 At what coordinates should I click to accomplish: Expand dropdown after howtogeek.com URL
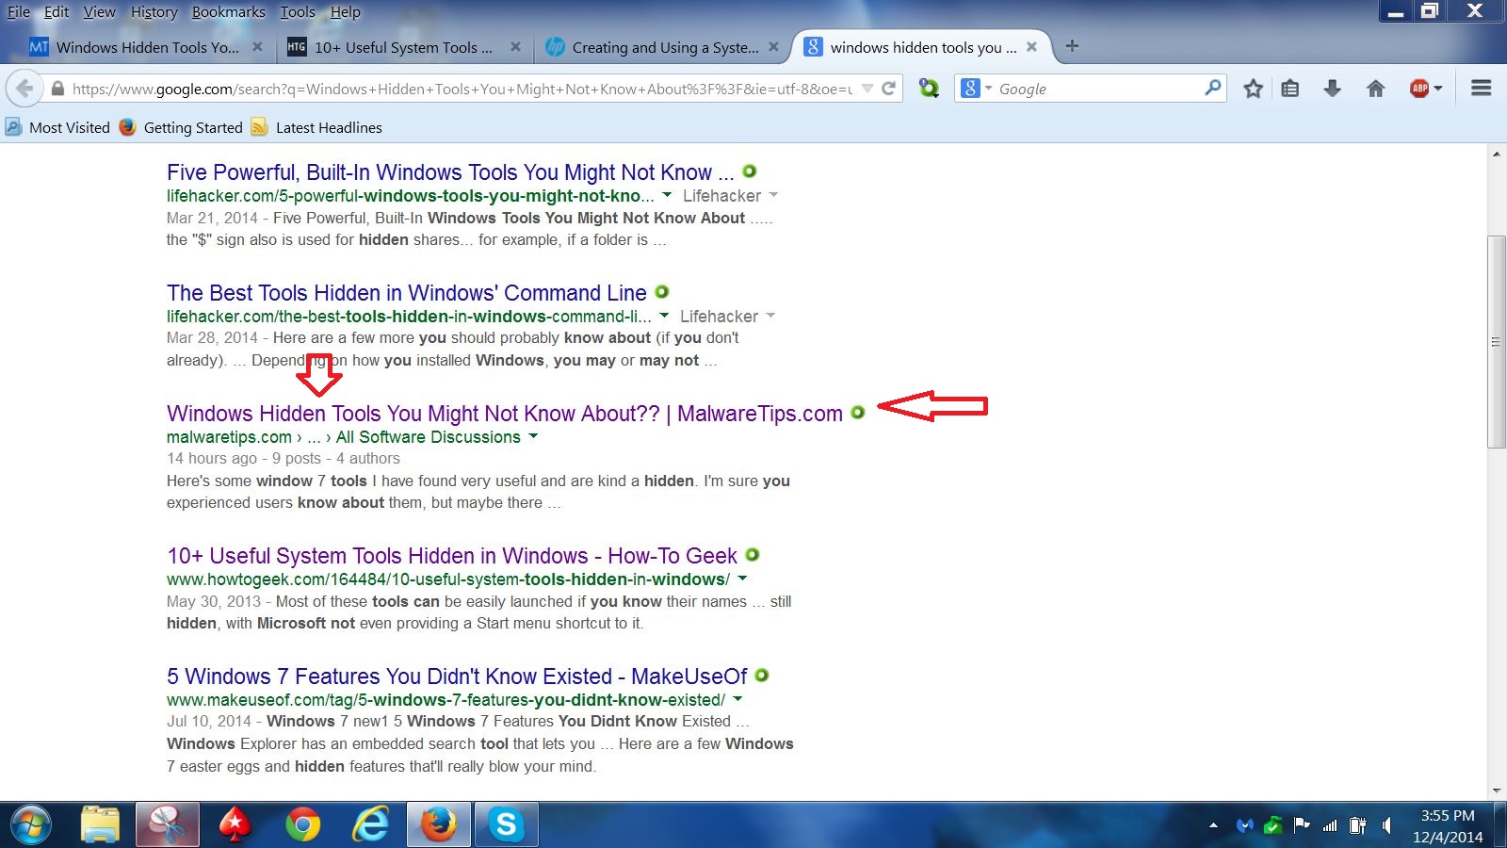click(x=742, y=579)
